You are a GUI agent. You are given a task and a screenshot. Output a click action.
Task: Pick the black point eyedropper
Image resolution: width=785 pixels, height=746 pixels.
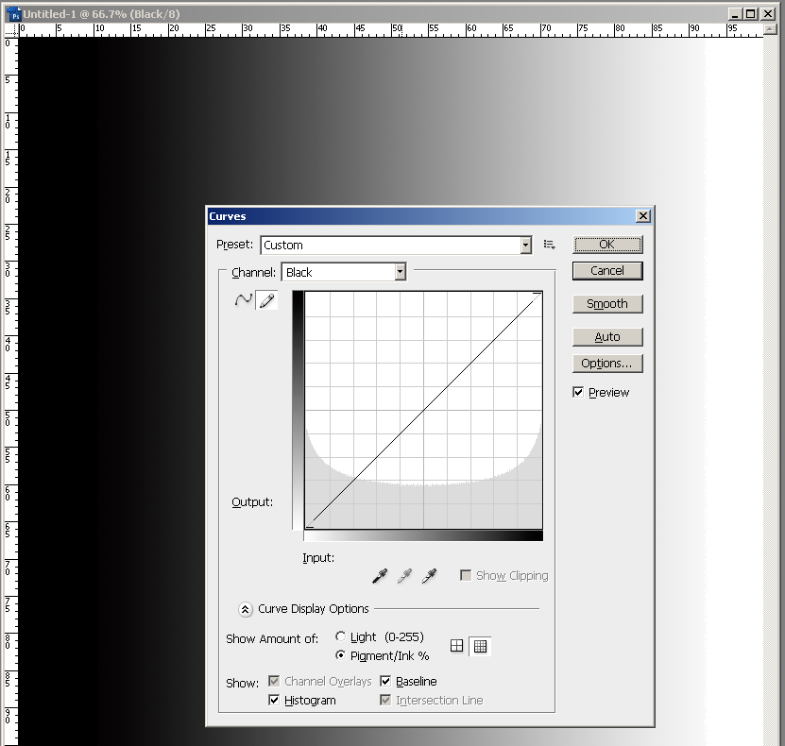pos(380,576)
